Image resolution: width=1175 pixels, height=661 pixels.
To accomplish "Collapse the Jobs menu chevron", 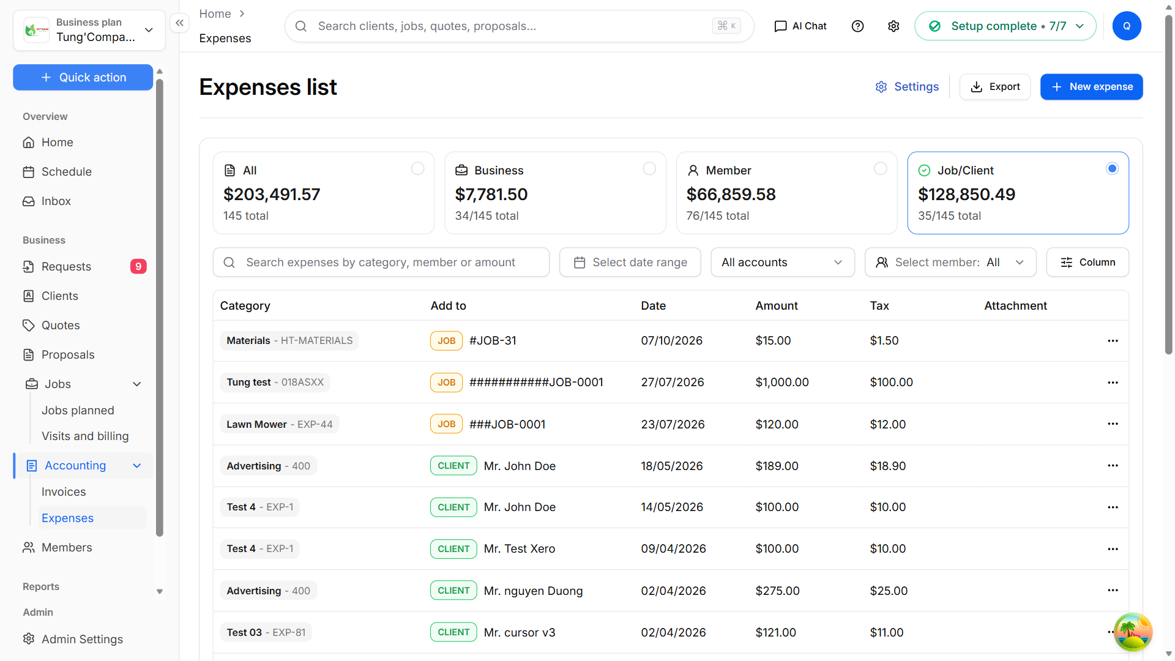I will (x=137, y=384).
